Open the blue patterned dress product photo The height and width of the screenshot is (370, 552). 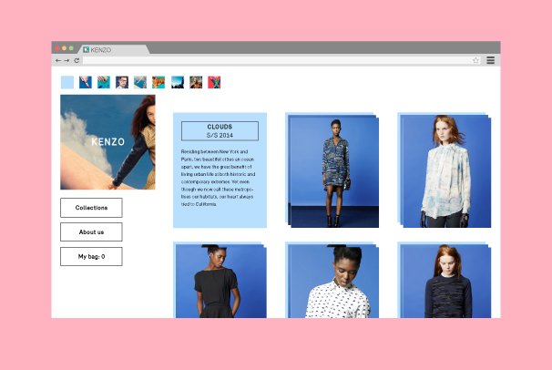coord(332,171)
